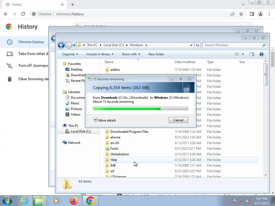This screenshot has width=275, height=206.
Task: Open a new Chrome tab
Action: 73,5
